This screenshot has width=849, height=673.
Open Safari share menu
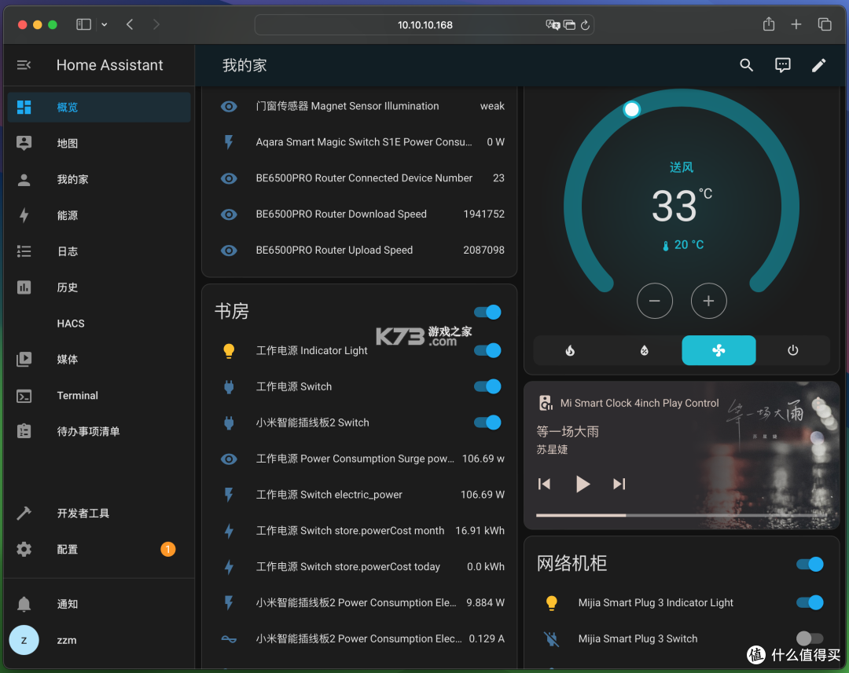(x=769, y=24)
